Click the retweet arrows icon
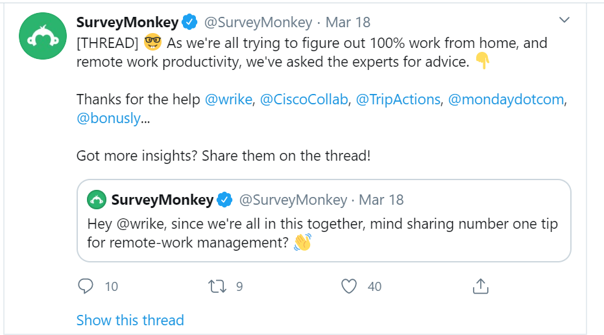This screenshot has width=604, height=335. click(217, 286)
